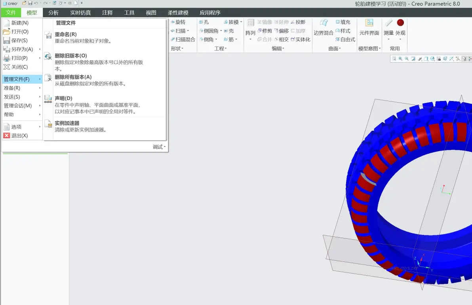Click the Refit view icon in graphics toolbar
Viewport: 472px width, 305px height.
(x=394, y=59)
